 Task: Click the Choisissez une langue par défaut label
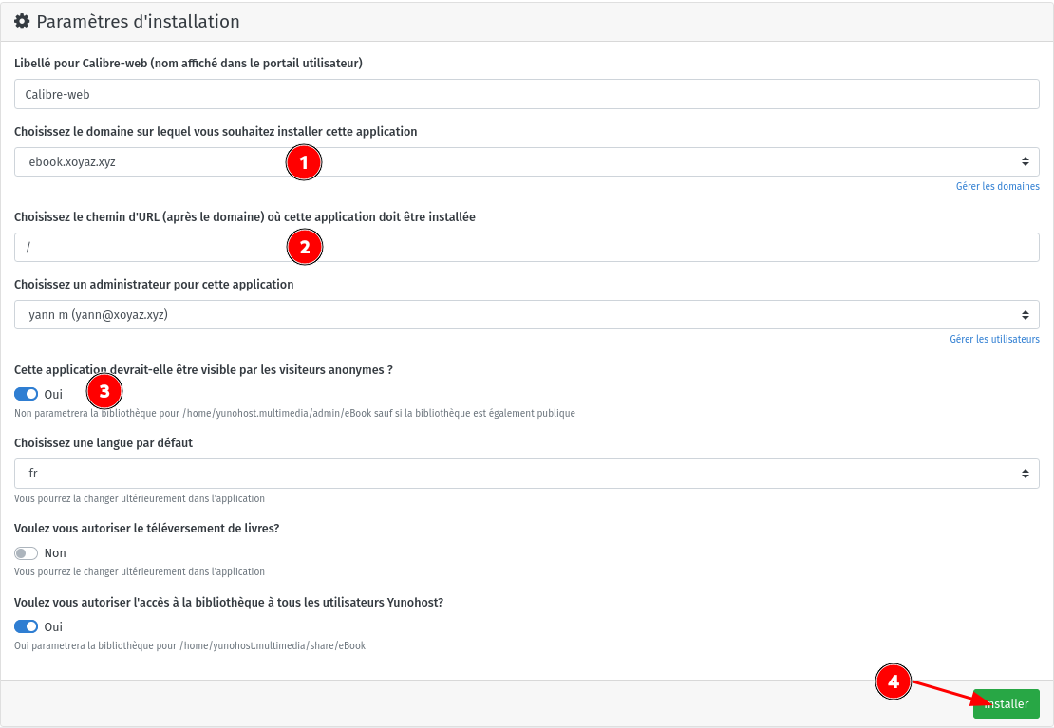click(x=104, y=443)
